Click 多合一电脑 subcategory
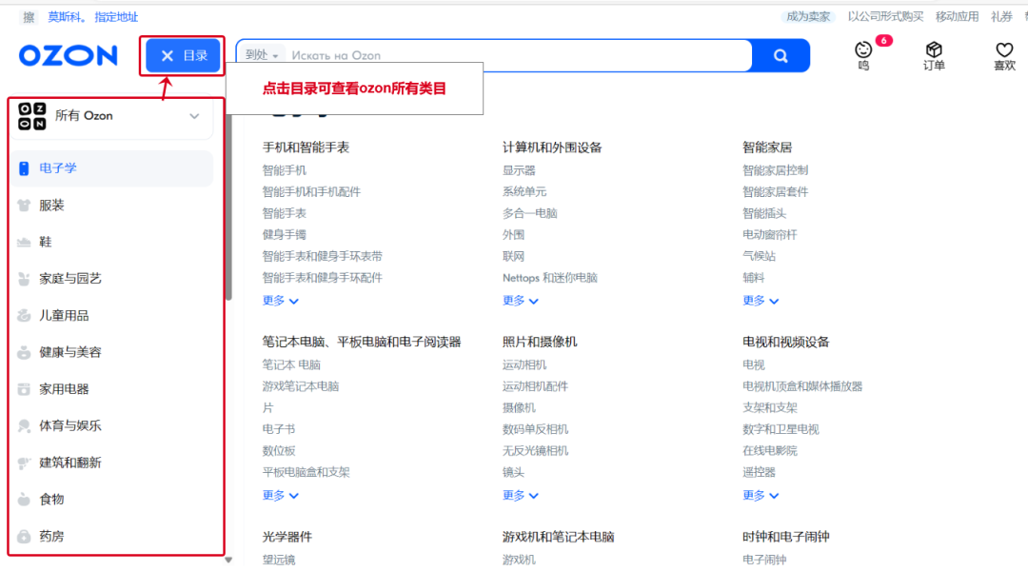The image size is (1028, 571). point(530,213)
